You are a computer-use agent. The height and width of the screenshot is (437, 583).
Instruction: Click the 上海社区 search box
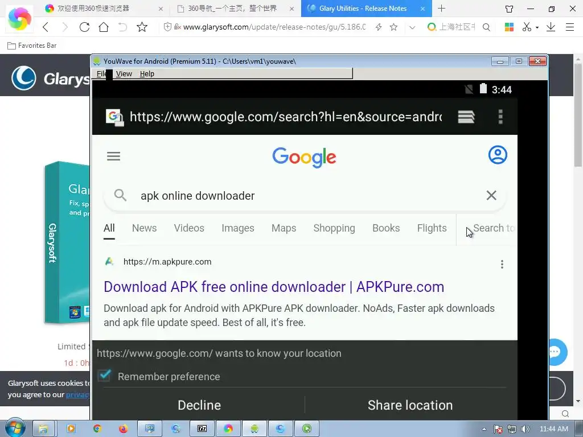click(457, 27)
